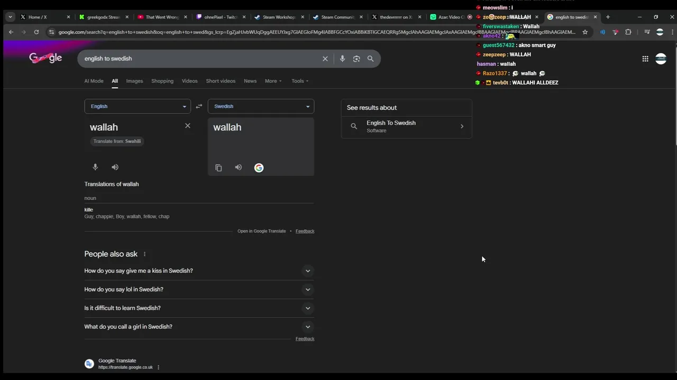Click the Google logo
Image resolution: width=677 pixels, height=380 pixels.
(45, 58)
